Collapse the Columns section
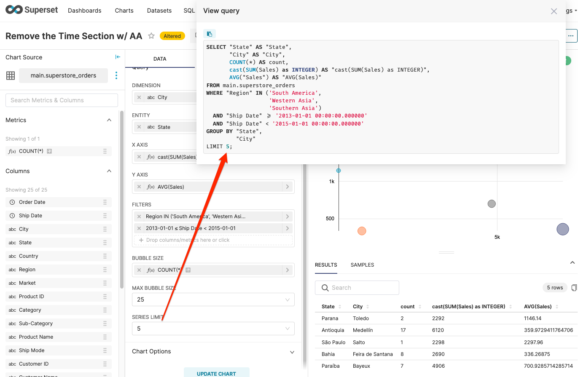This screenshot has width=578, height=377. tap(109, 171)
